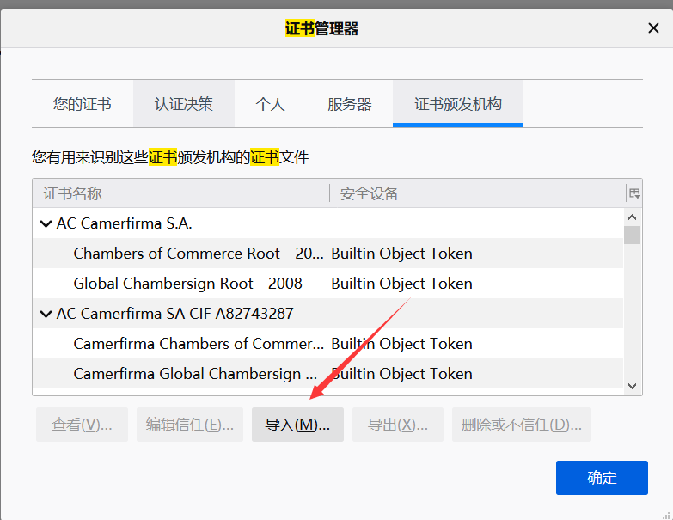The height and width of the screenshot is (520, 673).
Task: Click Builtin Object Token in Global Chambersign Root - 2008 row
Action: point(401,284)
